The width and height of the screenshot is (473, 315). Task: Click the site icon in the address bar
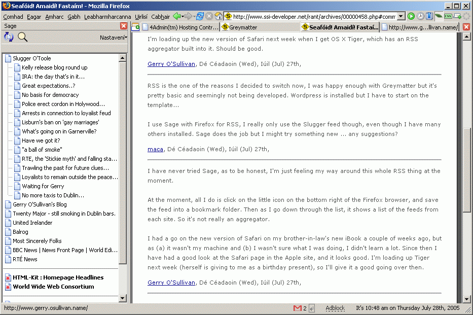[x=228, y=16]
